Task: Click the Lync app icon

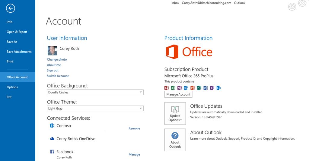Action: (218, 88)
